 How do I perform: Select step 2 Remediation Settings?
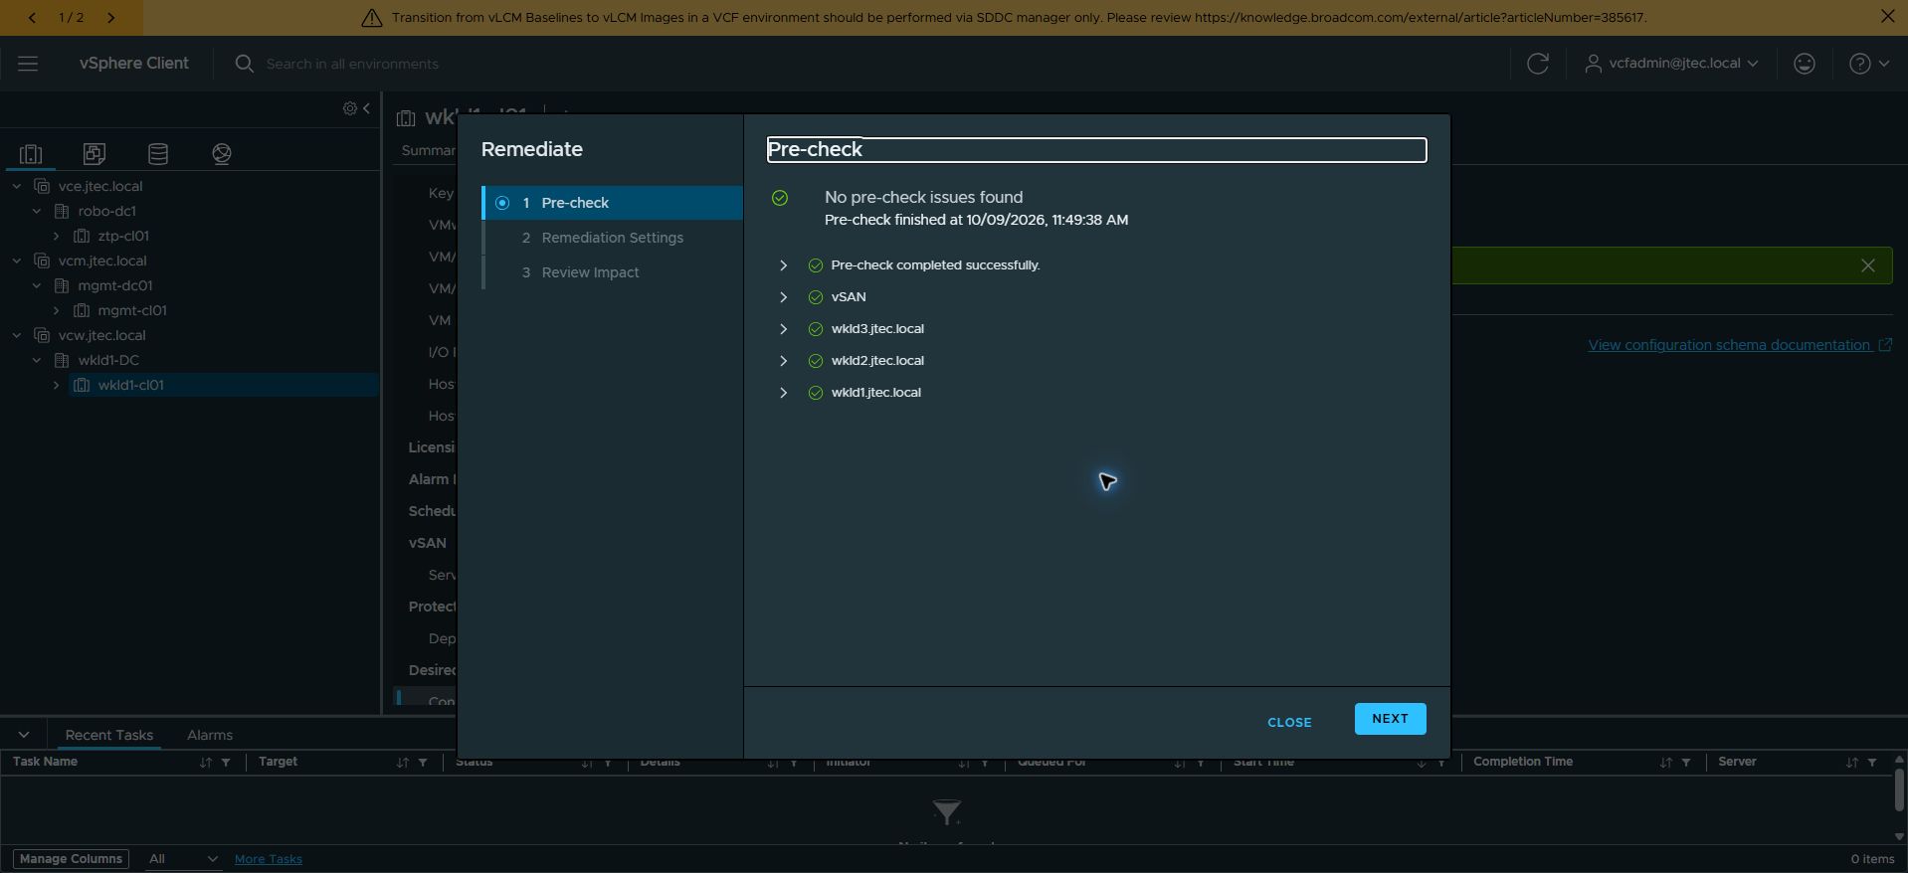(x=613, y=238)
